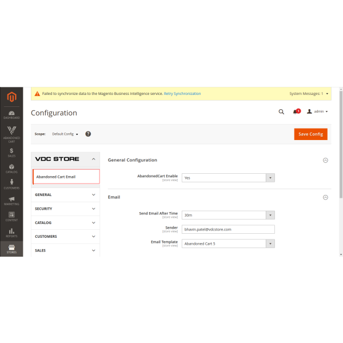Click the scope help question-mark icon
The width and height of the screenshot is (343, 343).
[x=88, y=134]
